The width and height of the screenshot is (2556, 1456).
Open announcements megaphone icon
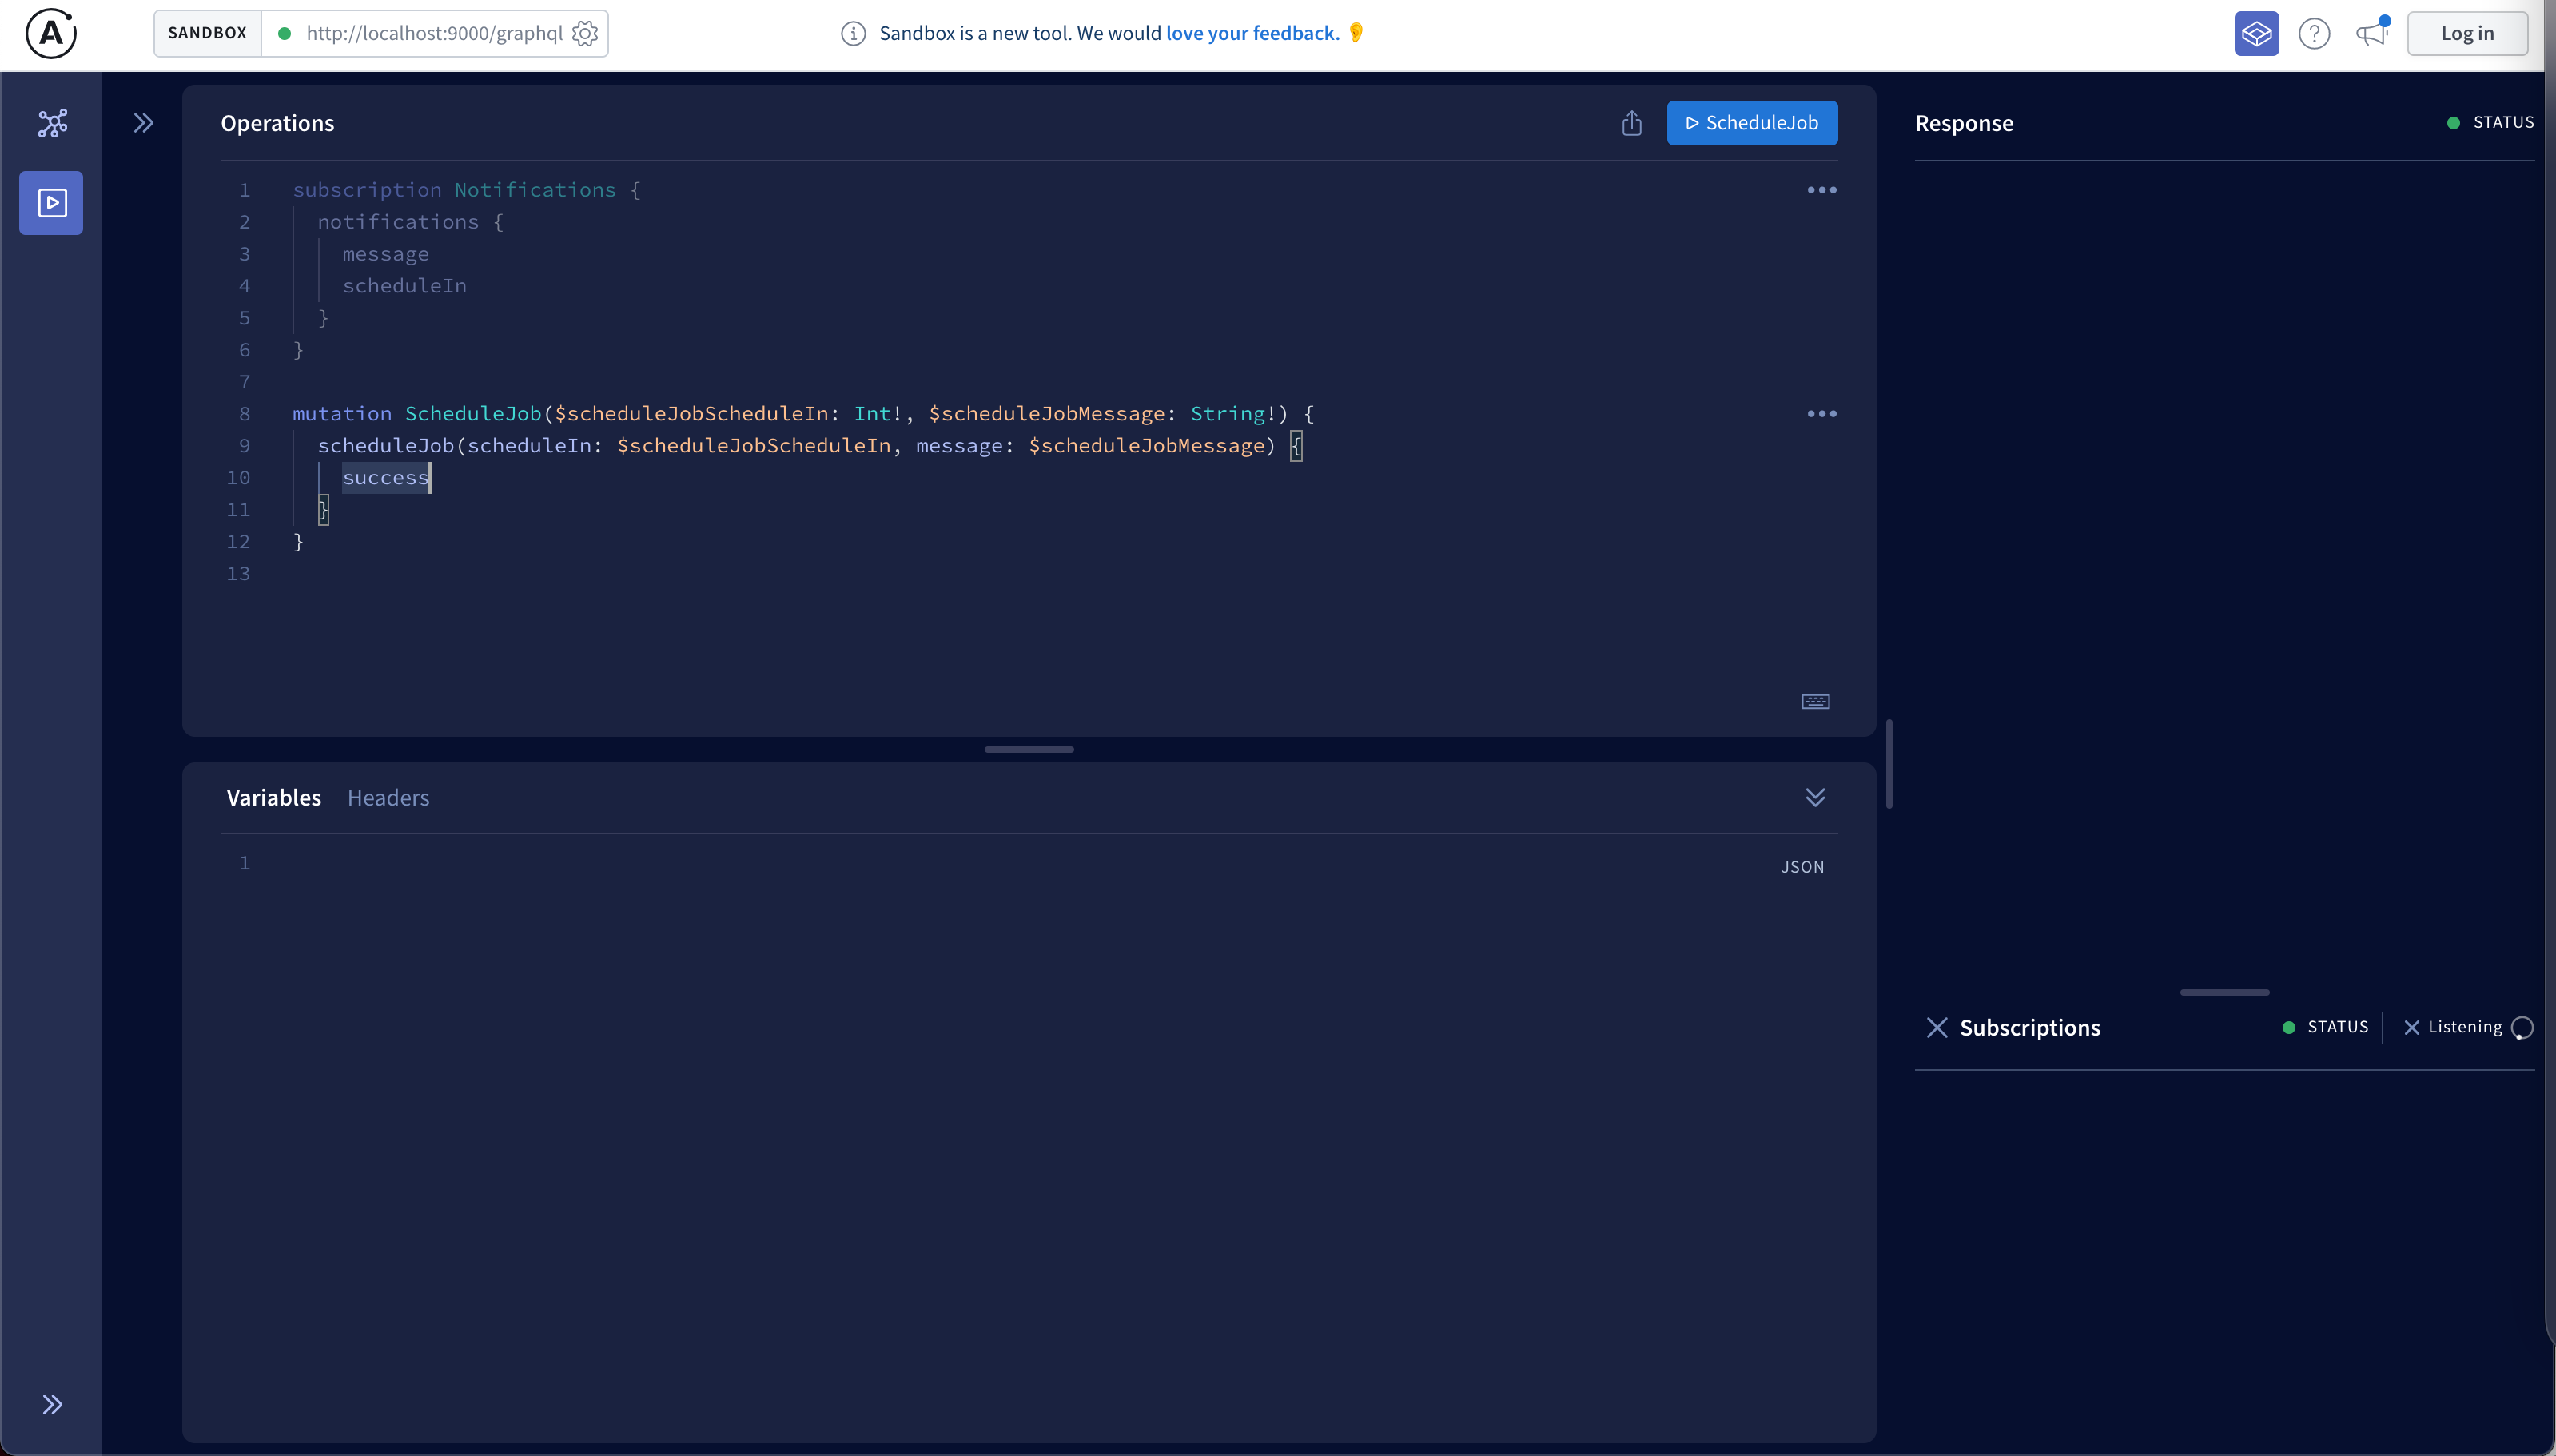coord(2372,34)
